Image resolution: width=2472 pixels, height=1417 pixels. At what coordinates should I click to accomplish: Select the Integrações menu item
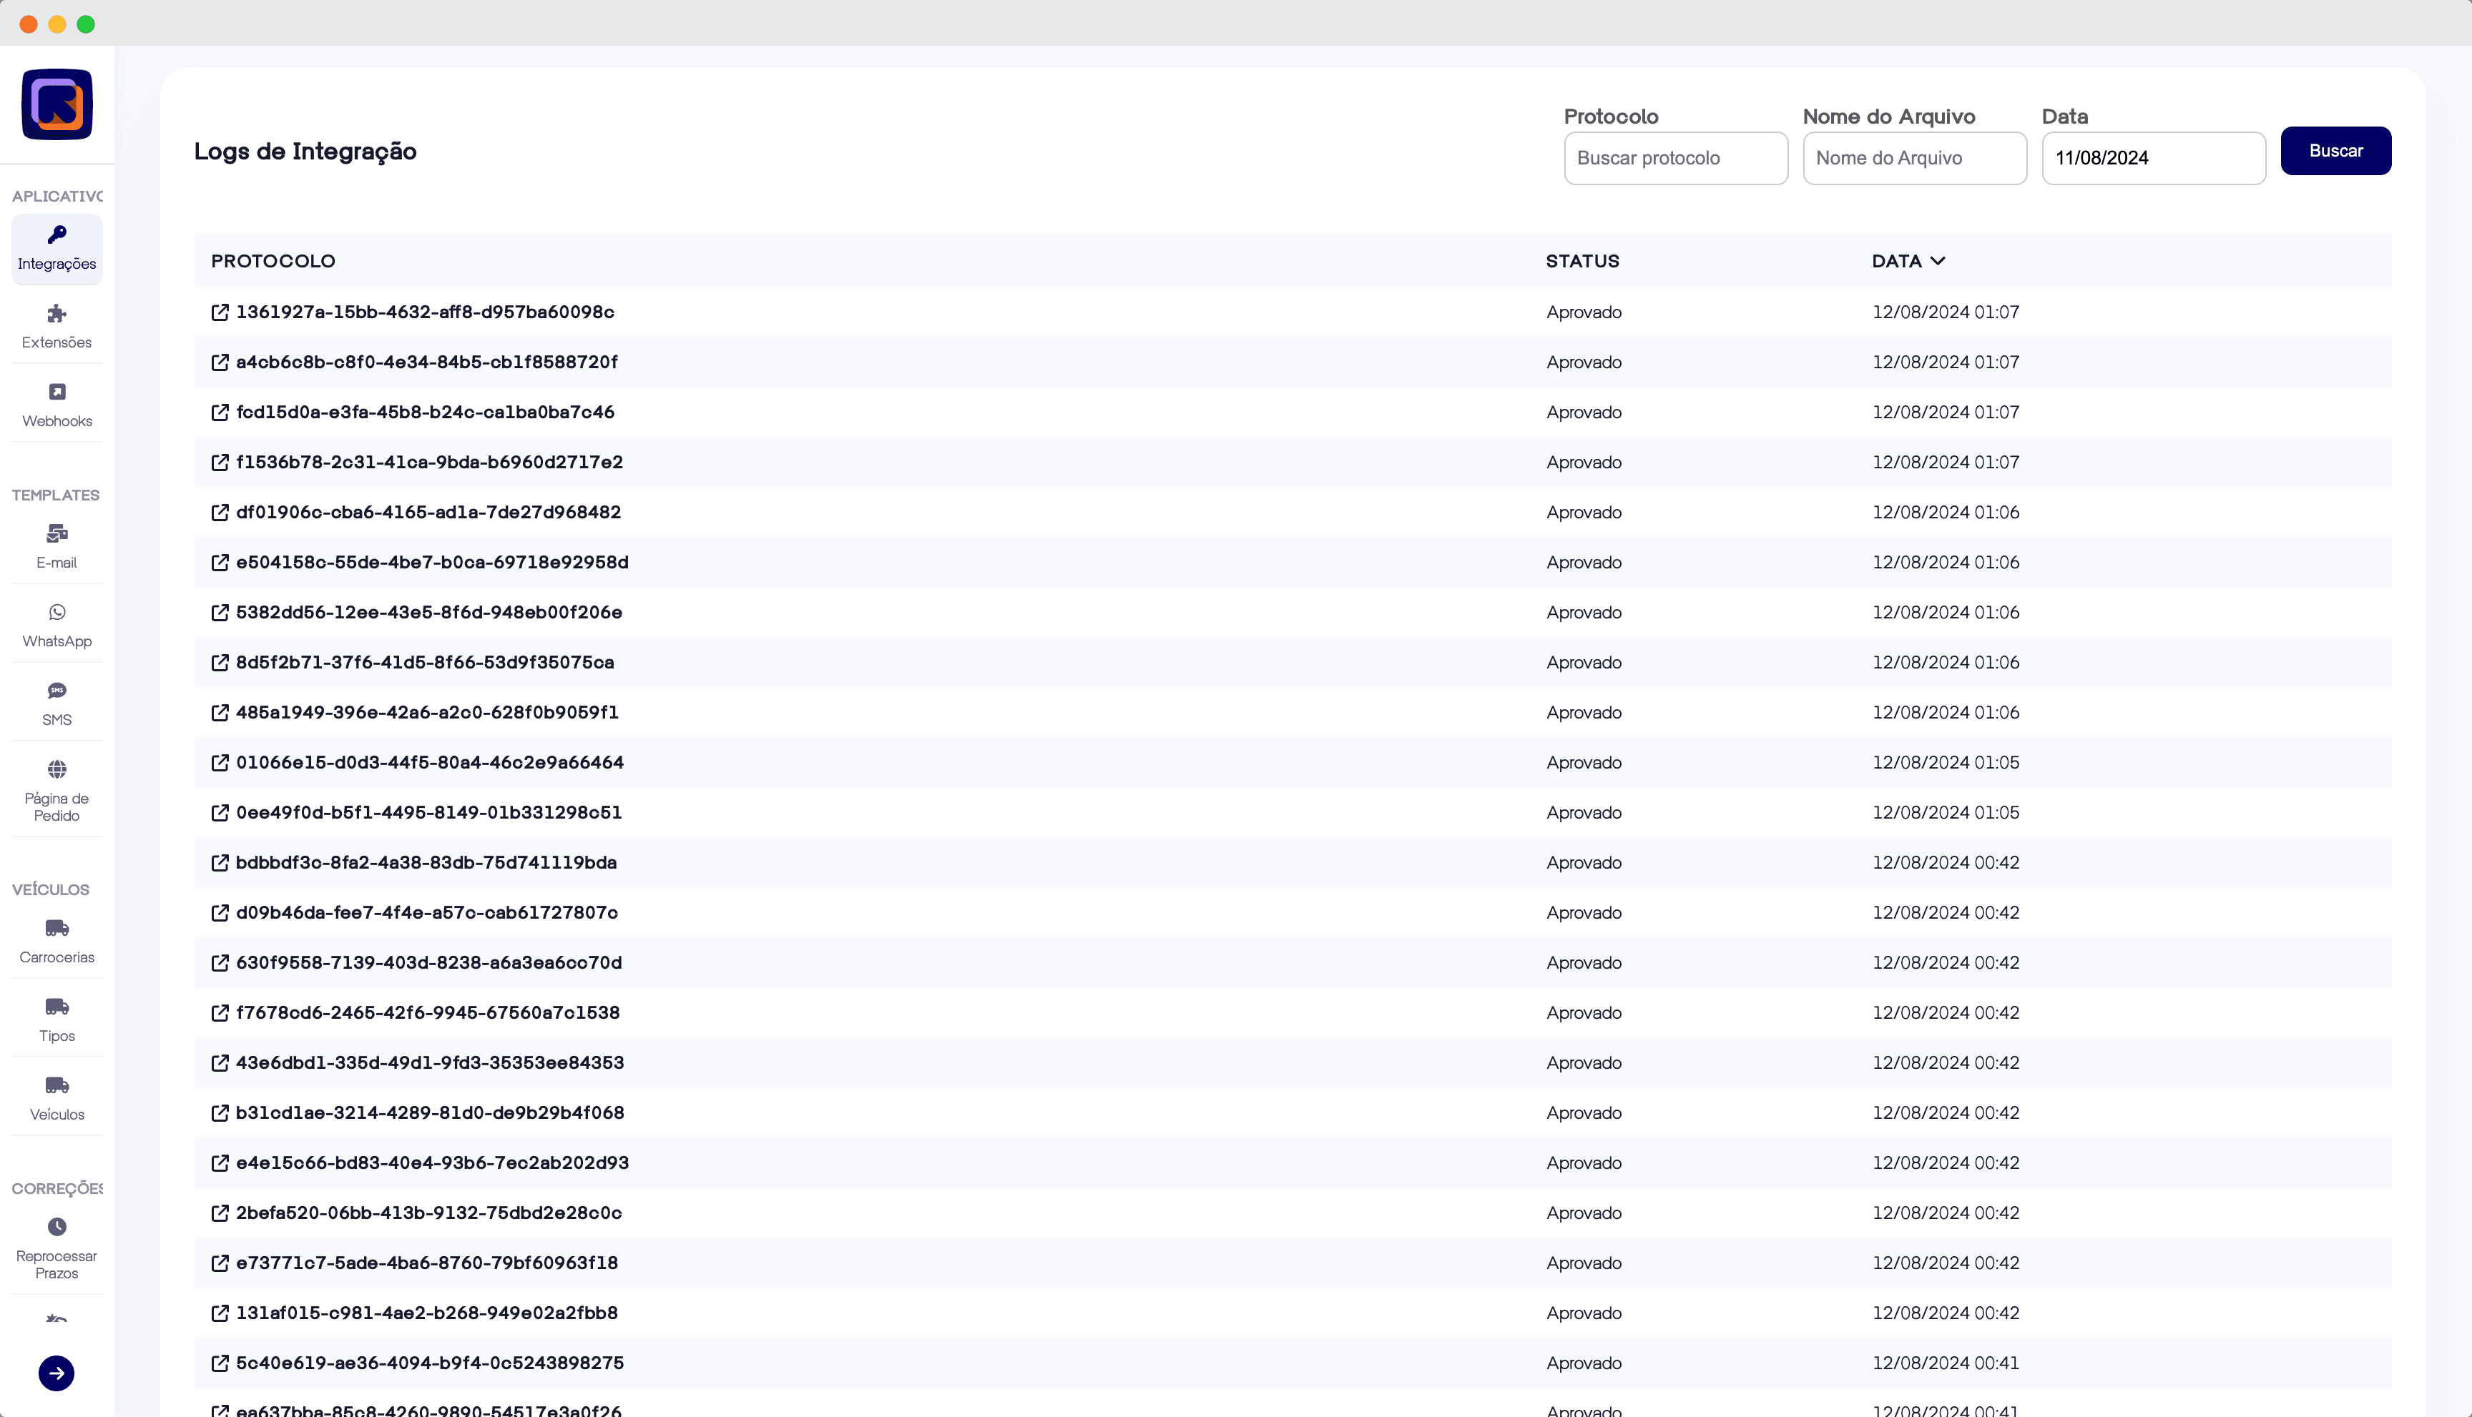coord(57,249)
